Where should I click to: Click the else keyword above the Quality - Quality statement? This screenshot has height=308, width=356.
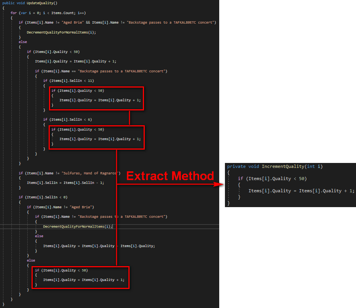pyautogui.click(x=39, y=236)
